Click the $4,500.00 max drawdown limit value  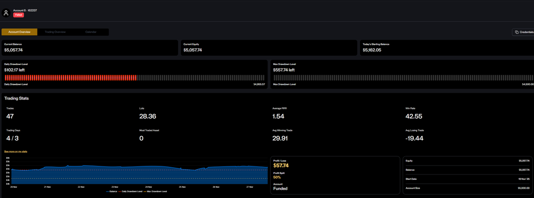click(528, 84)
